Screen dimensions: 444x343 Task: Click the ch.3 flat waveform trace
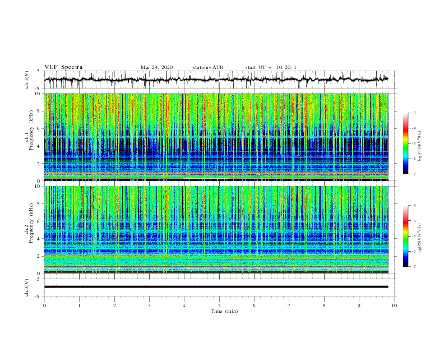216,287
